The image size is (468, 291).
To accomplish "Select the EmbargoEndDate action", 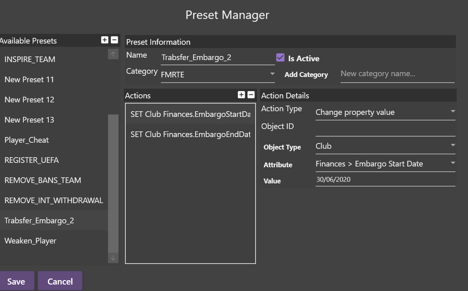I will click(190, 134).
